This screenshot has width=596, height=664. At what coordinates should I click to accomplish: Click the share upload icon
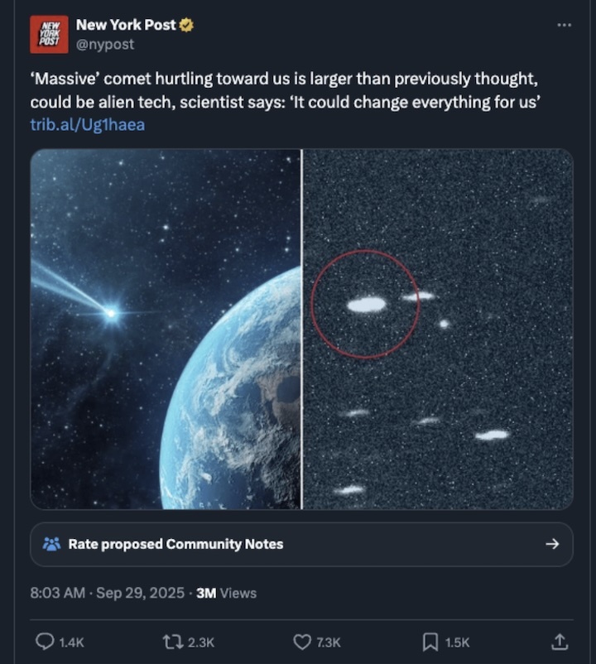coord(560,641)
